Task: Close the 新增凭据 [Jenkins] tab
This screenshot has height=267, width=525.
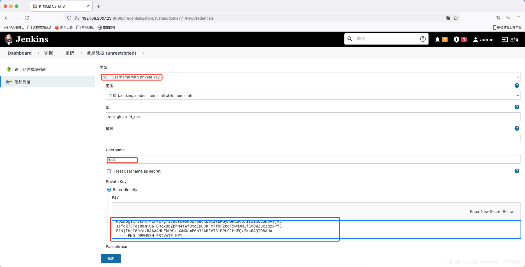Action: [x=88, y=6]
